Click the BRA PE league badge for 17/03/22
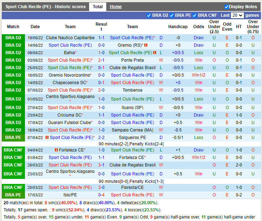 point(13,195)
